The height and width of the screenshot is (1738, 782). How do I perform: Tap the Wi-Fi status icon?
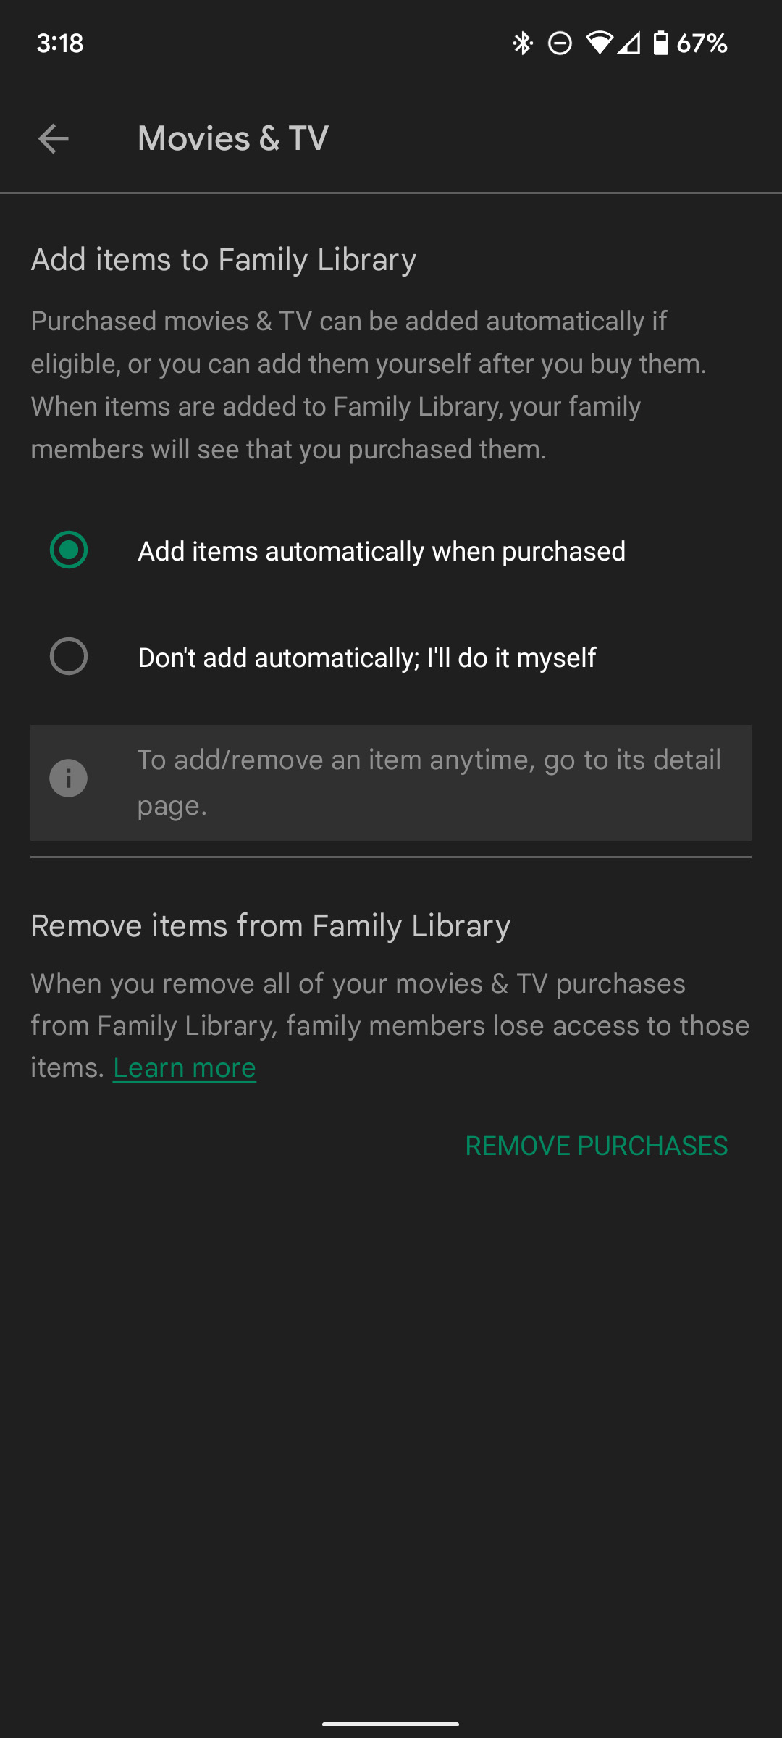point(600,43)
